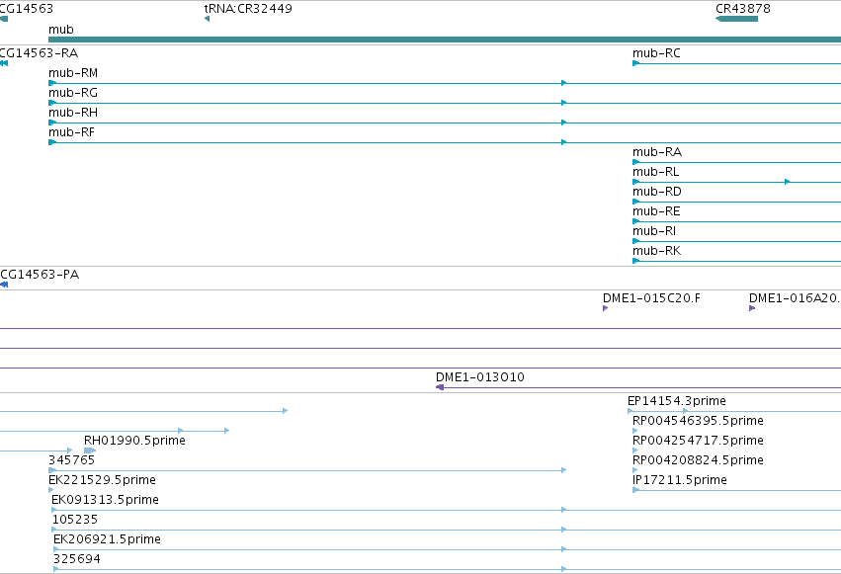Click the EP14154.3prime label
This screenshot has width=841, height=574.
pyautogui.click(x=677, y=401)
